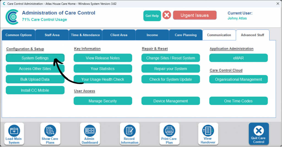Click the Key Information heading
Image resolution: width=282 pixels, height=147 pixels.
pyautogui.click(x=87, y=49)
